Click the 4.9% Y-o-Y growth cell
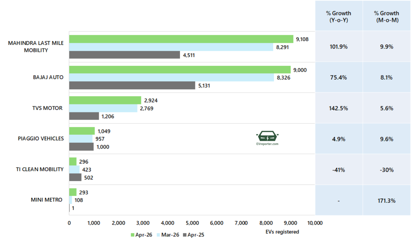The height and width of the screenshot is (240, 412). (x=339, y=139)
